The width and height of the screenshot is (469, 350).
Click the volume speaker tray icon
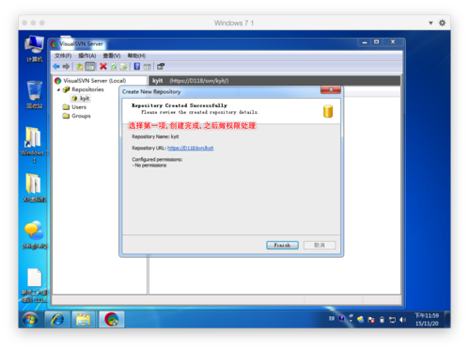403,320
